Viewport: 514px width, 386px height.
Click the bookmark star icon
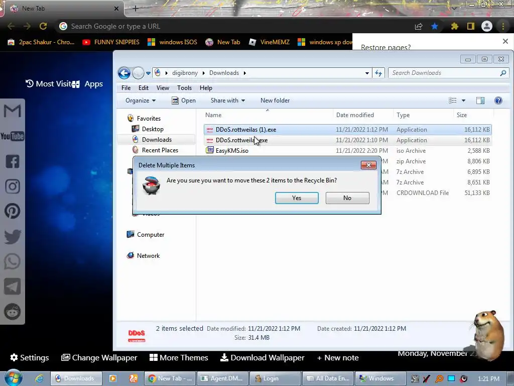point(435,26)
